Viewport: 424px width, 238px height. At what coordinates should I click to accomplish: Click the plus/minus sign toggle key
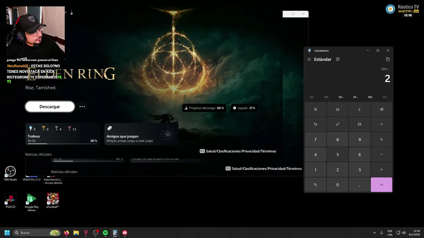(315, 185)
